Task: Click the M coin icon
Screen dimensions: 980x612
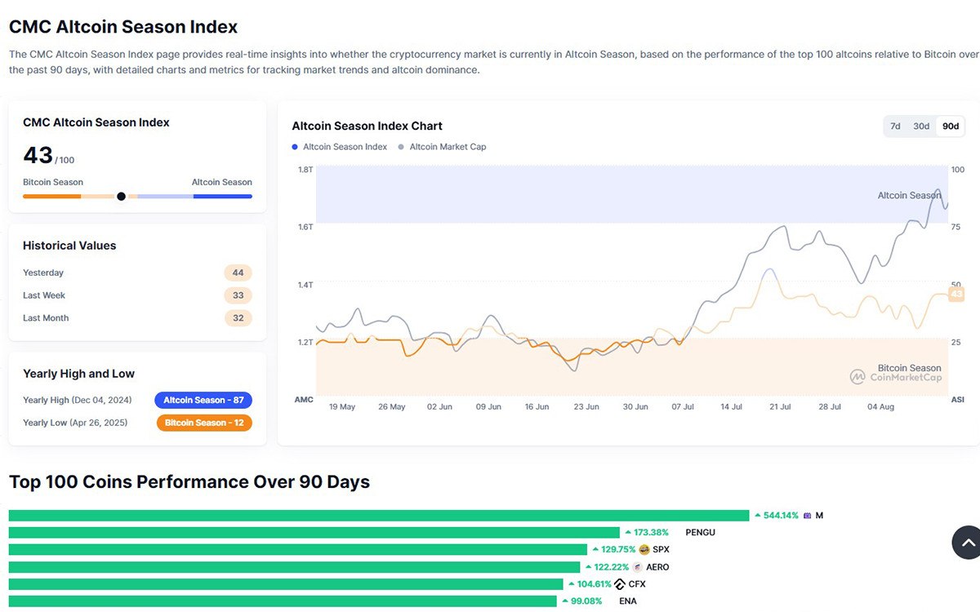Action: point(808,516)
